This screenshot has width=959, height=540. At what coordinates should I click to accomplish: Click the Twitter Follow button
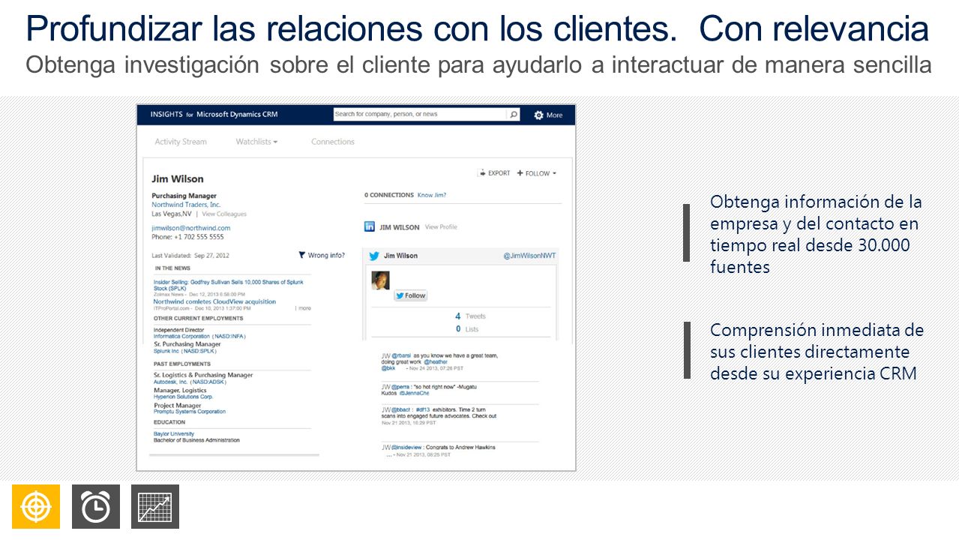point(411,295)
